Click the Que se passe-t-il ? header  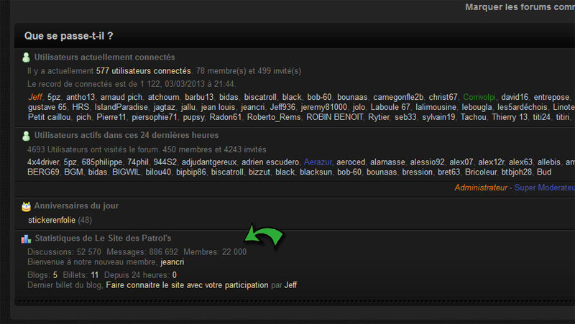pos(68,35)
